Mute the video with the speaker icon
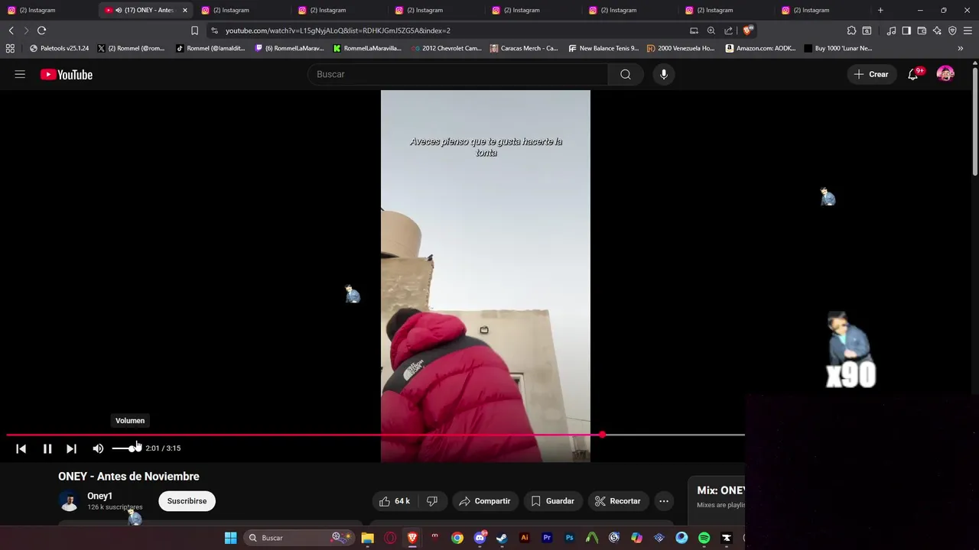979x550 pixels. coord(98,448)
